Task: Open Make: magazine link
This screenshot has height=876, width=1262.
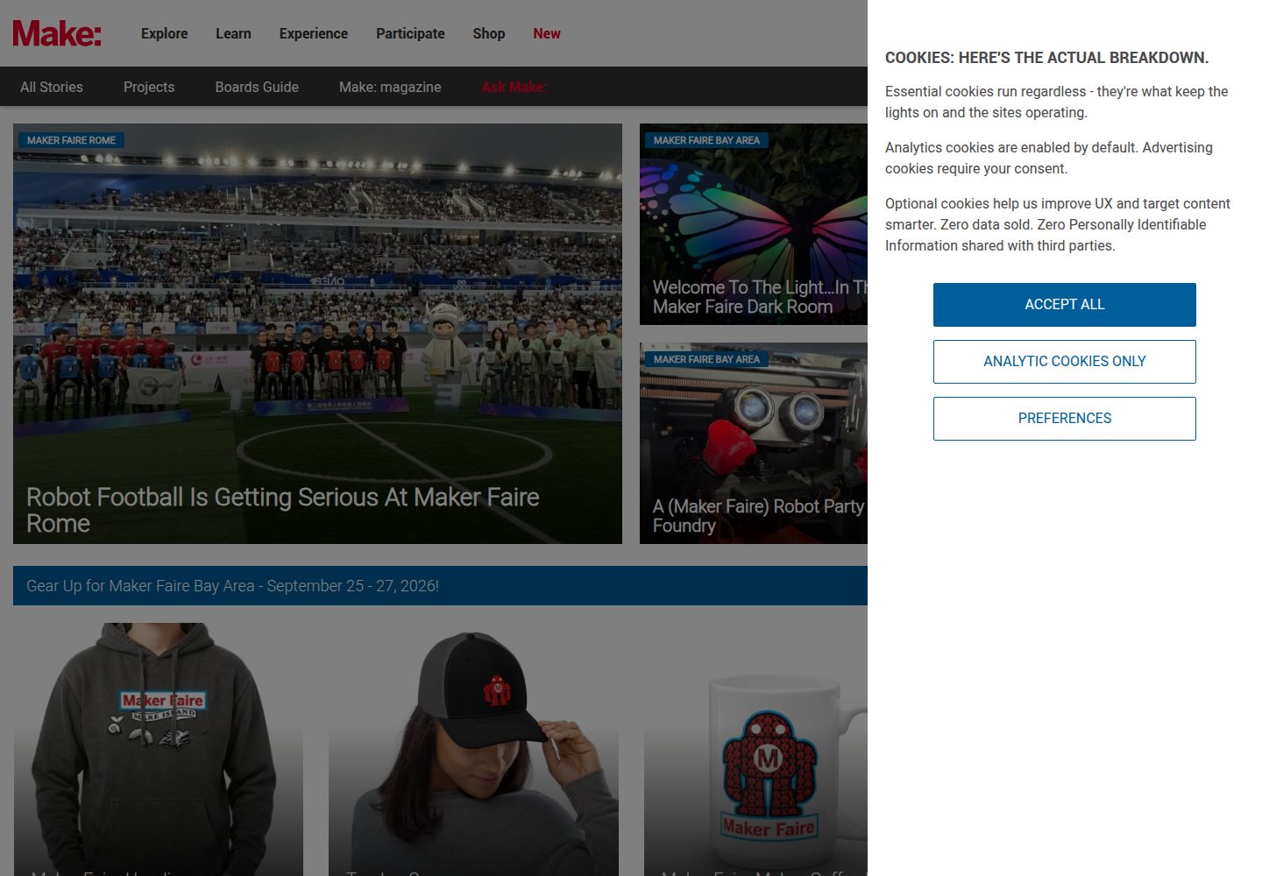Action: [x=390, y=87]
